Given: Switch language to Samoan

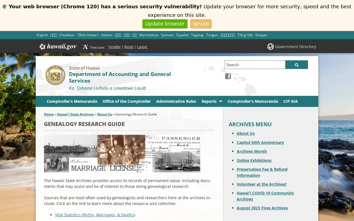Looking at the screenshot, I should coord(167,35).
